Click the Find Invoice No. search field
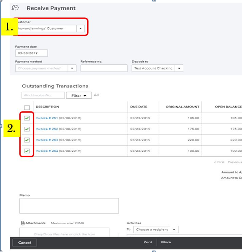242x252 pixels. (x=43, y=95)
